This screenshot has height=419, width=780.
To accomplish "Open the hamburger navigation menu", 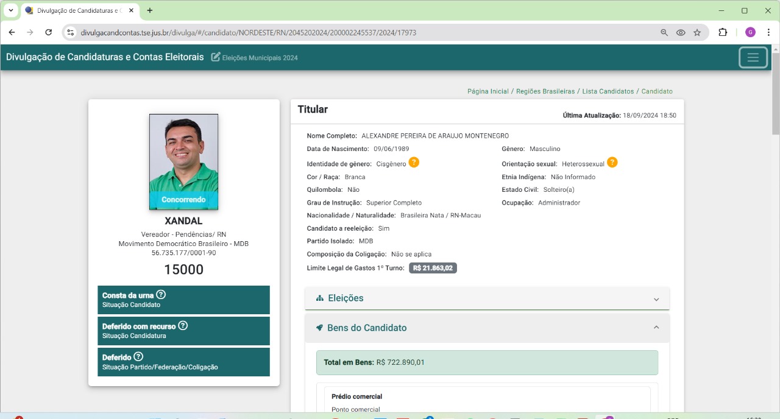I will click(x=753, y=57).
